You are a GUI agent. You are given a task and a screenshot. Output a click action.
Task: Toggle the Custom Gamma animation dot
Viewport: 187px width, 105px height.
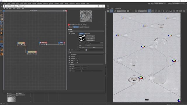coord(69,50)
